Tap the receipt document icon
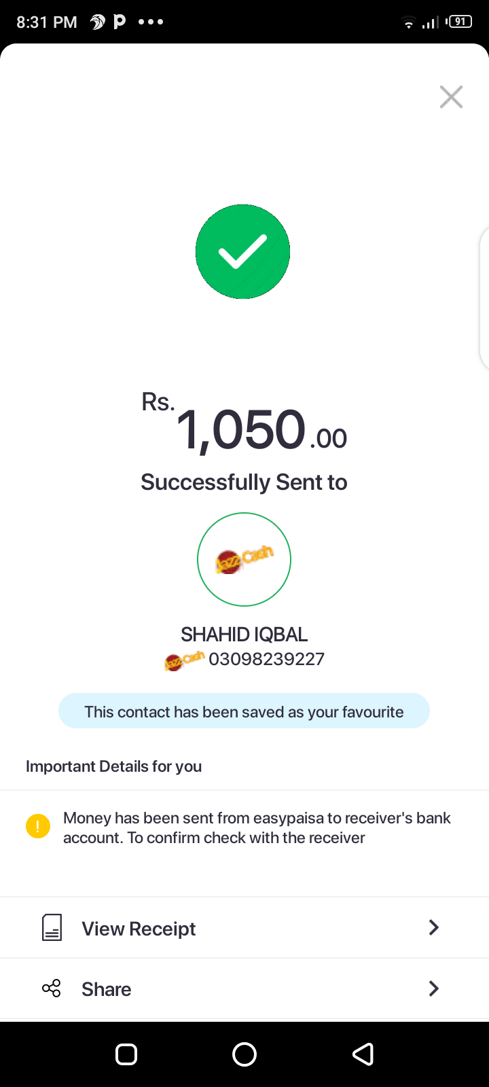The image size is (489, 1087). coord(52,927)
